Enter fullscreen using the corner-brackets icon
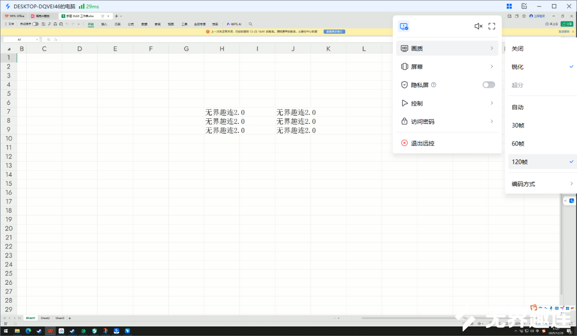This screenshot has width=577, height=336. point(492,26)
